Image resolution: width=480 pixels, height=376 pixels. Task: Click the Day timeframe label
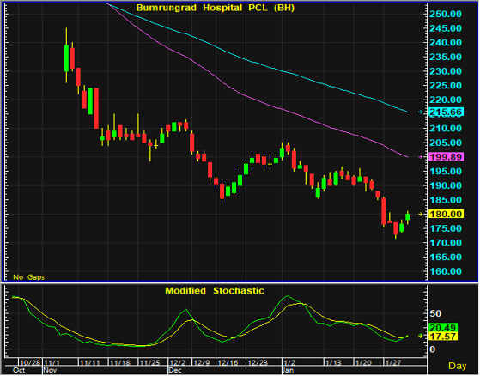click(458, 366)
